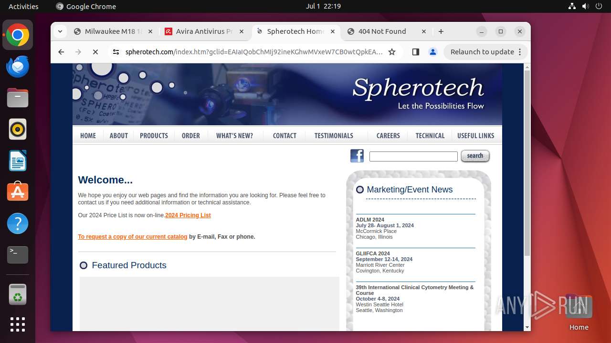Open the ABOUT navigation item

coord(118,136)
